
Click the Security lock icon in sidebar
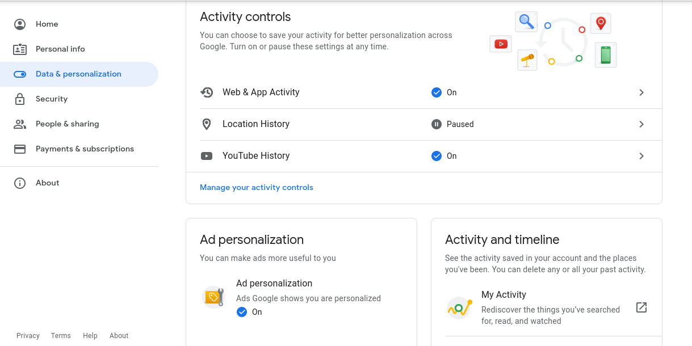click(x=20, y=99)
